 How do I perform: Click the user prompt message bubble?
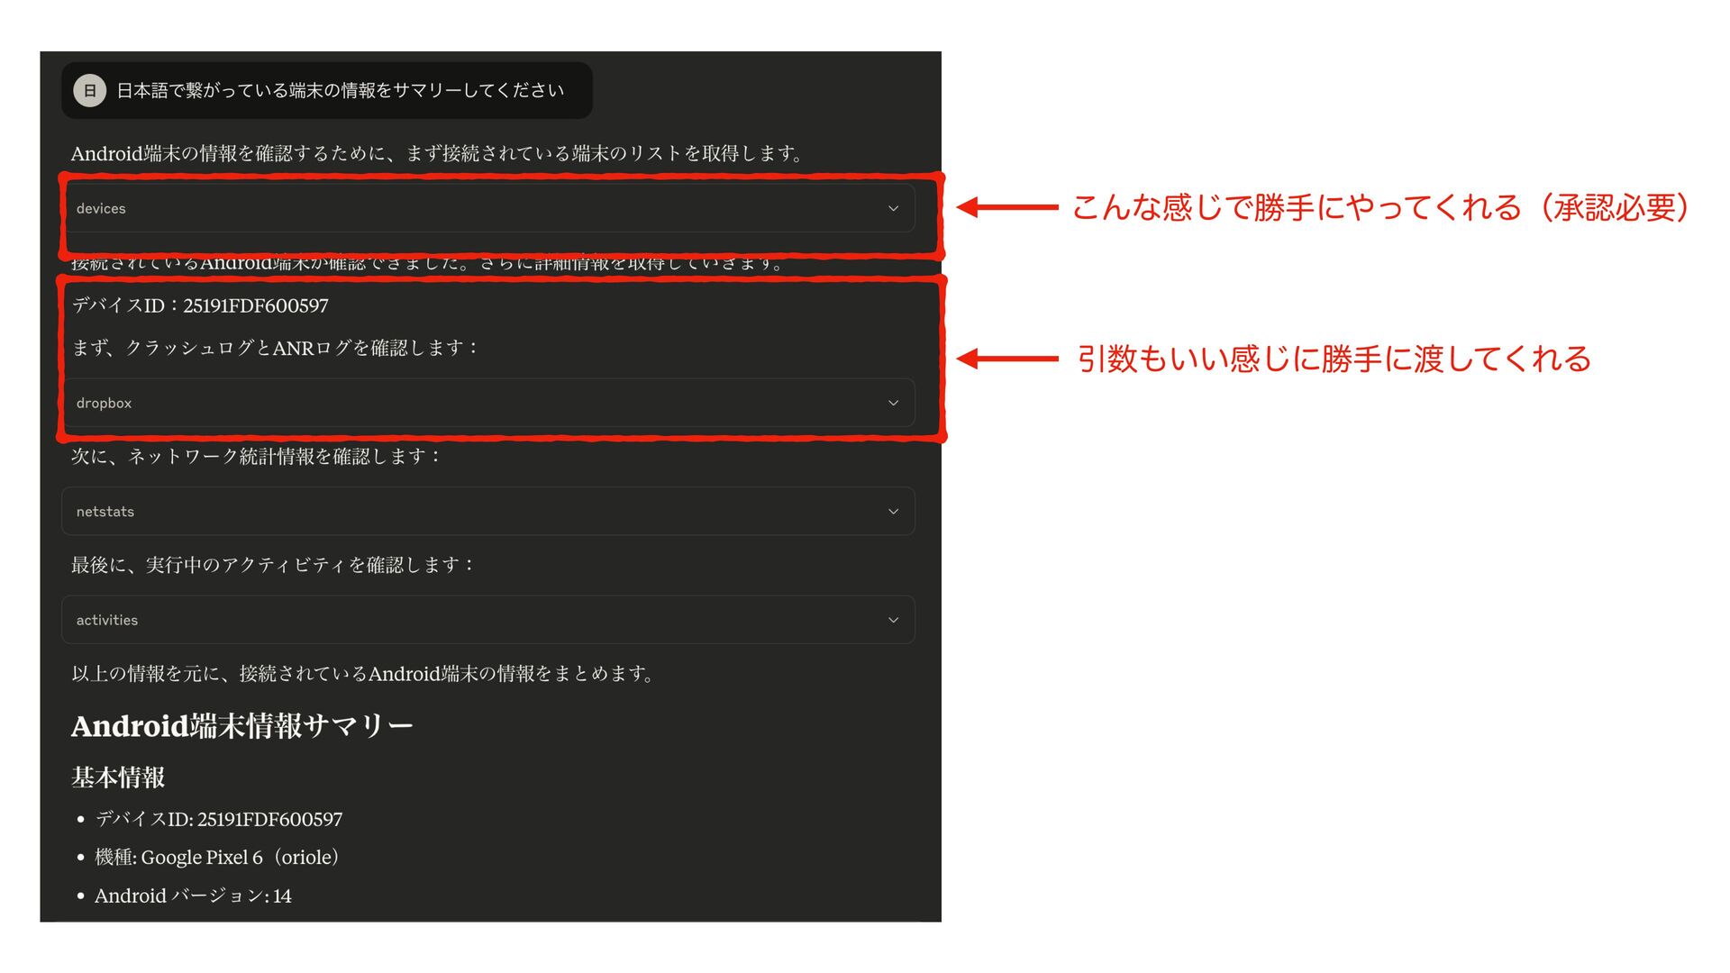pyautogui.click(x=341, y=90)
